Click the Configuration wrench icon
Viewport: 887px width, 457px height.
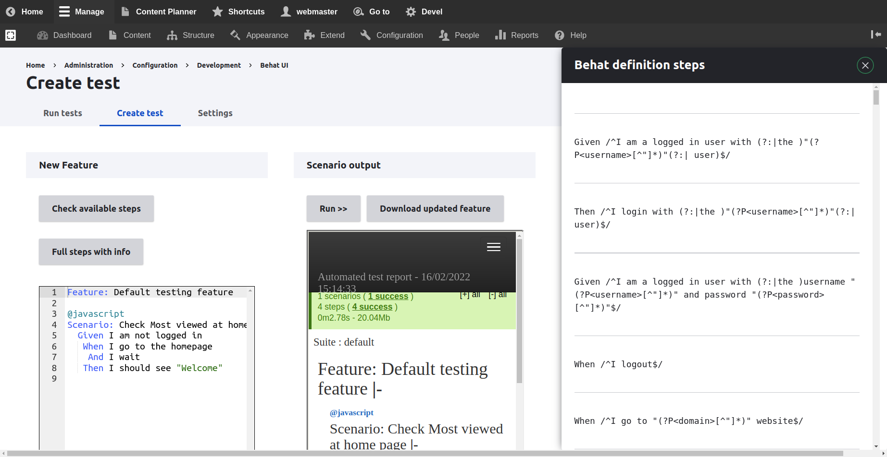coord(365,35)
